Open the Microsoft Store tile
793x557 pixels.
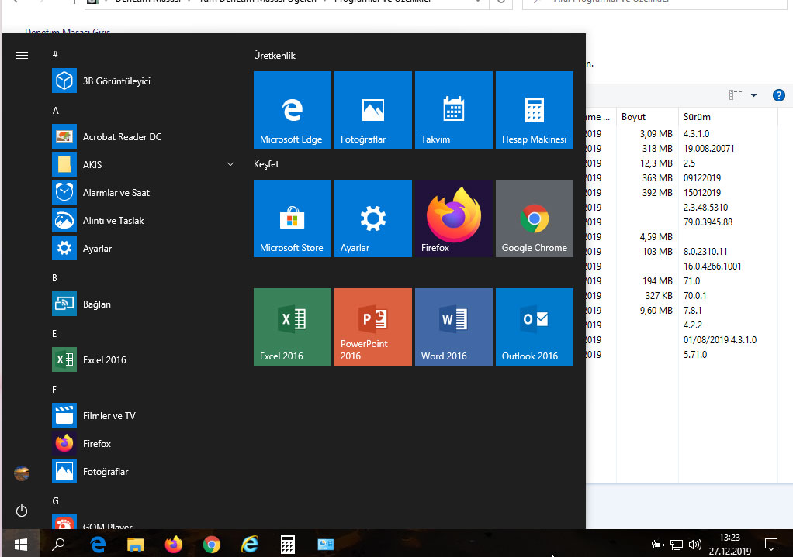point(293,218)
